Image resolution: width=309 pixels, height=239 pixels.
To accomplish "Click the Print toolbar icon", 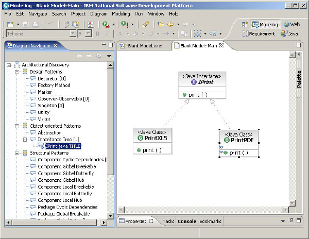I will (36, 24).
